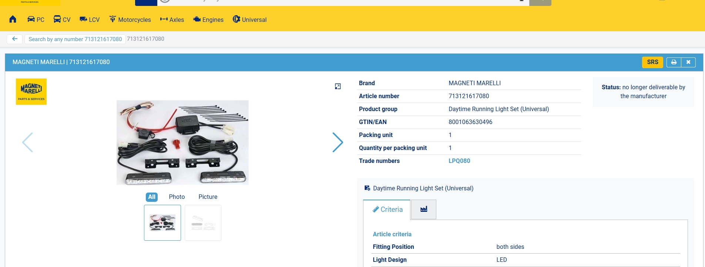Filter images by Picture

[208, 197]
